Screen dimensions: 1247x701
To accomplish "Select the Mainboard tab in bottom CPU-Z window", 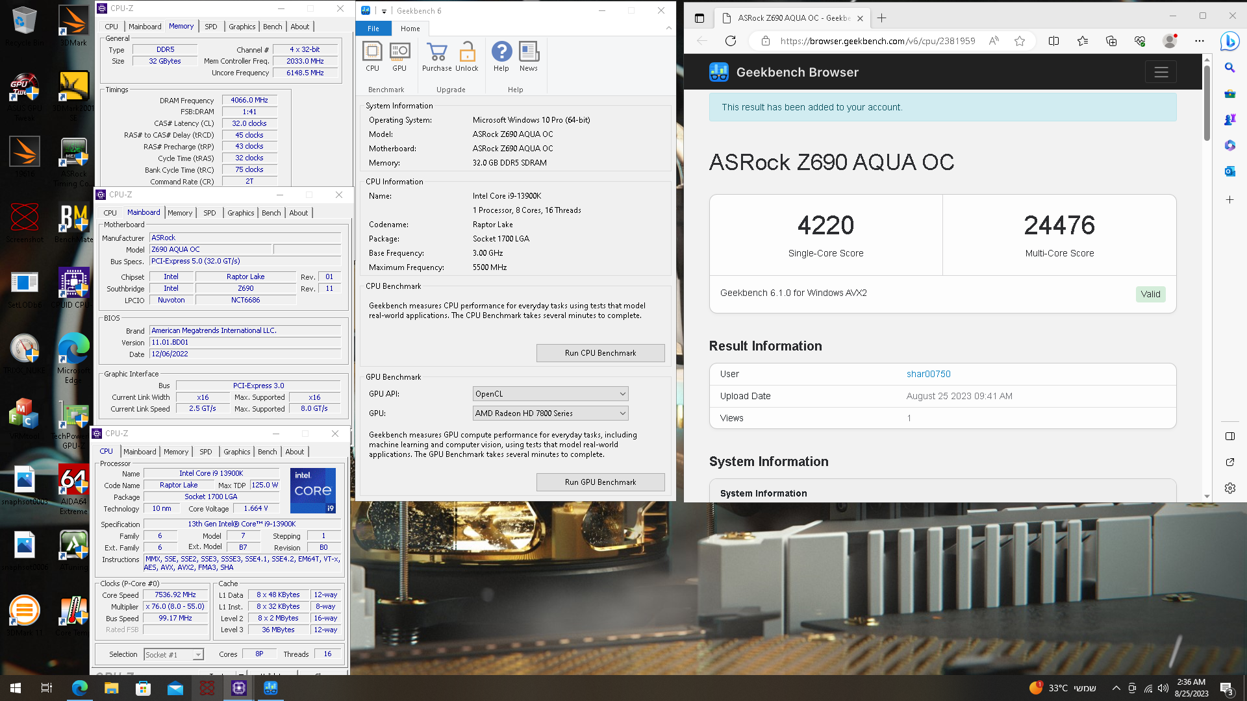I will pos(140,452).
